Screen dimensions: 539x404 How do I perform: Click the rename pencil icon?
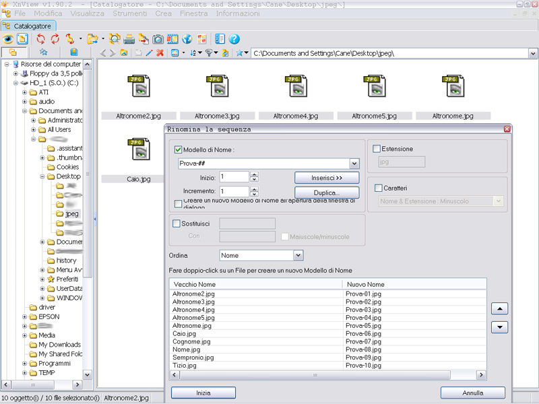point(149,53)
